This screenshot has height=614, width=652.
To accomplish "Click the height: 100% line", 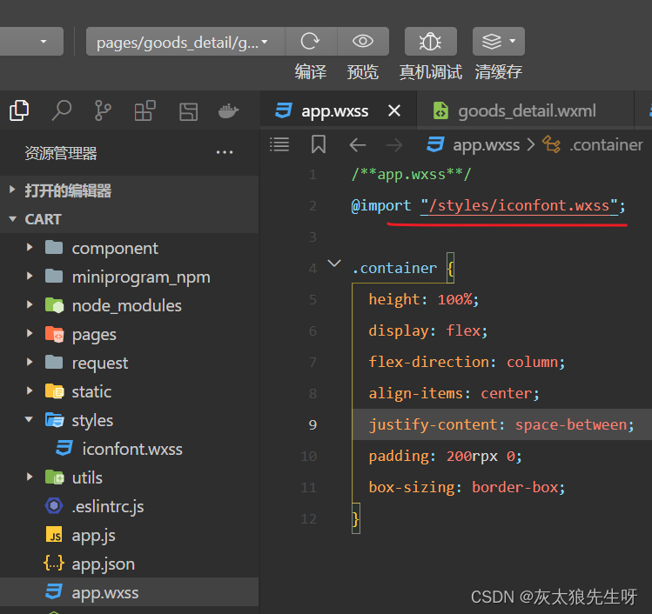I will [x=423, y=299].
